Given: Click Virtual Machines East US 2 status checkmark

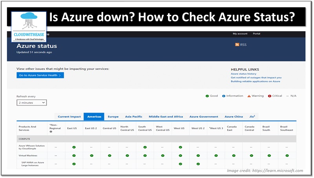Looking at the screenshot, I should click(91, 156).
